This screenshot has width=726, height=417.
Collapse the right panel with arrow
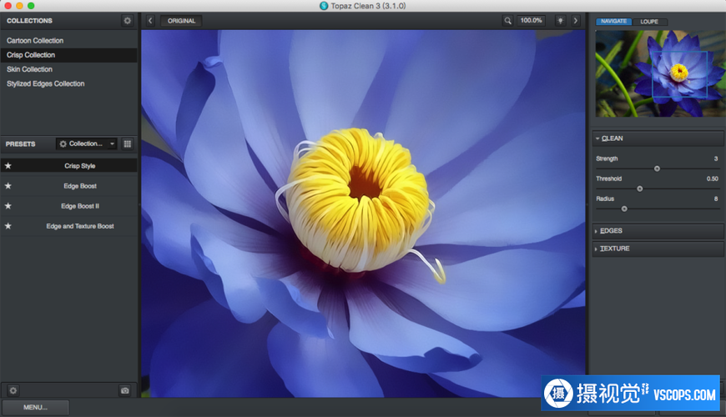[576, 20]
